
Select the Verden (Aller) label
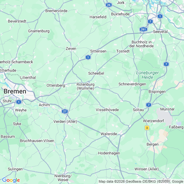point(65,121)
